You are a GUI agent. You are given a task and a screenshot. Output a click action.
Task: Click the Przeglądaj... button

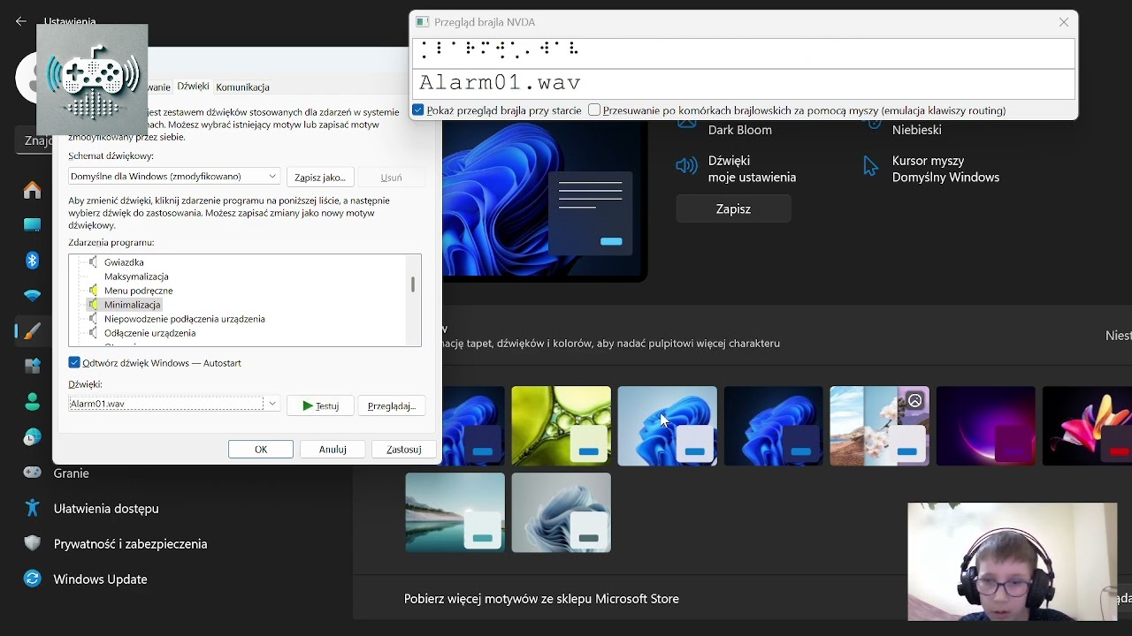point(392,405)
